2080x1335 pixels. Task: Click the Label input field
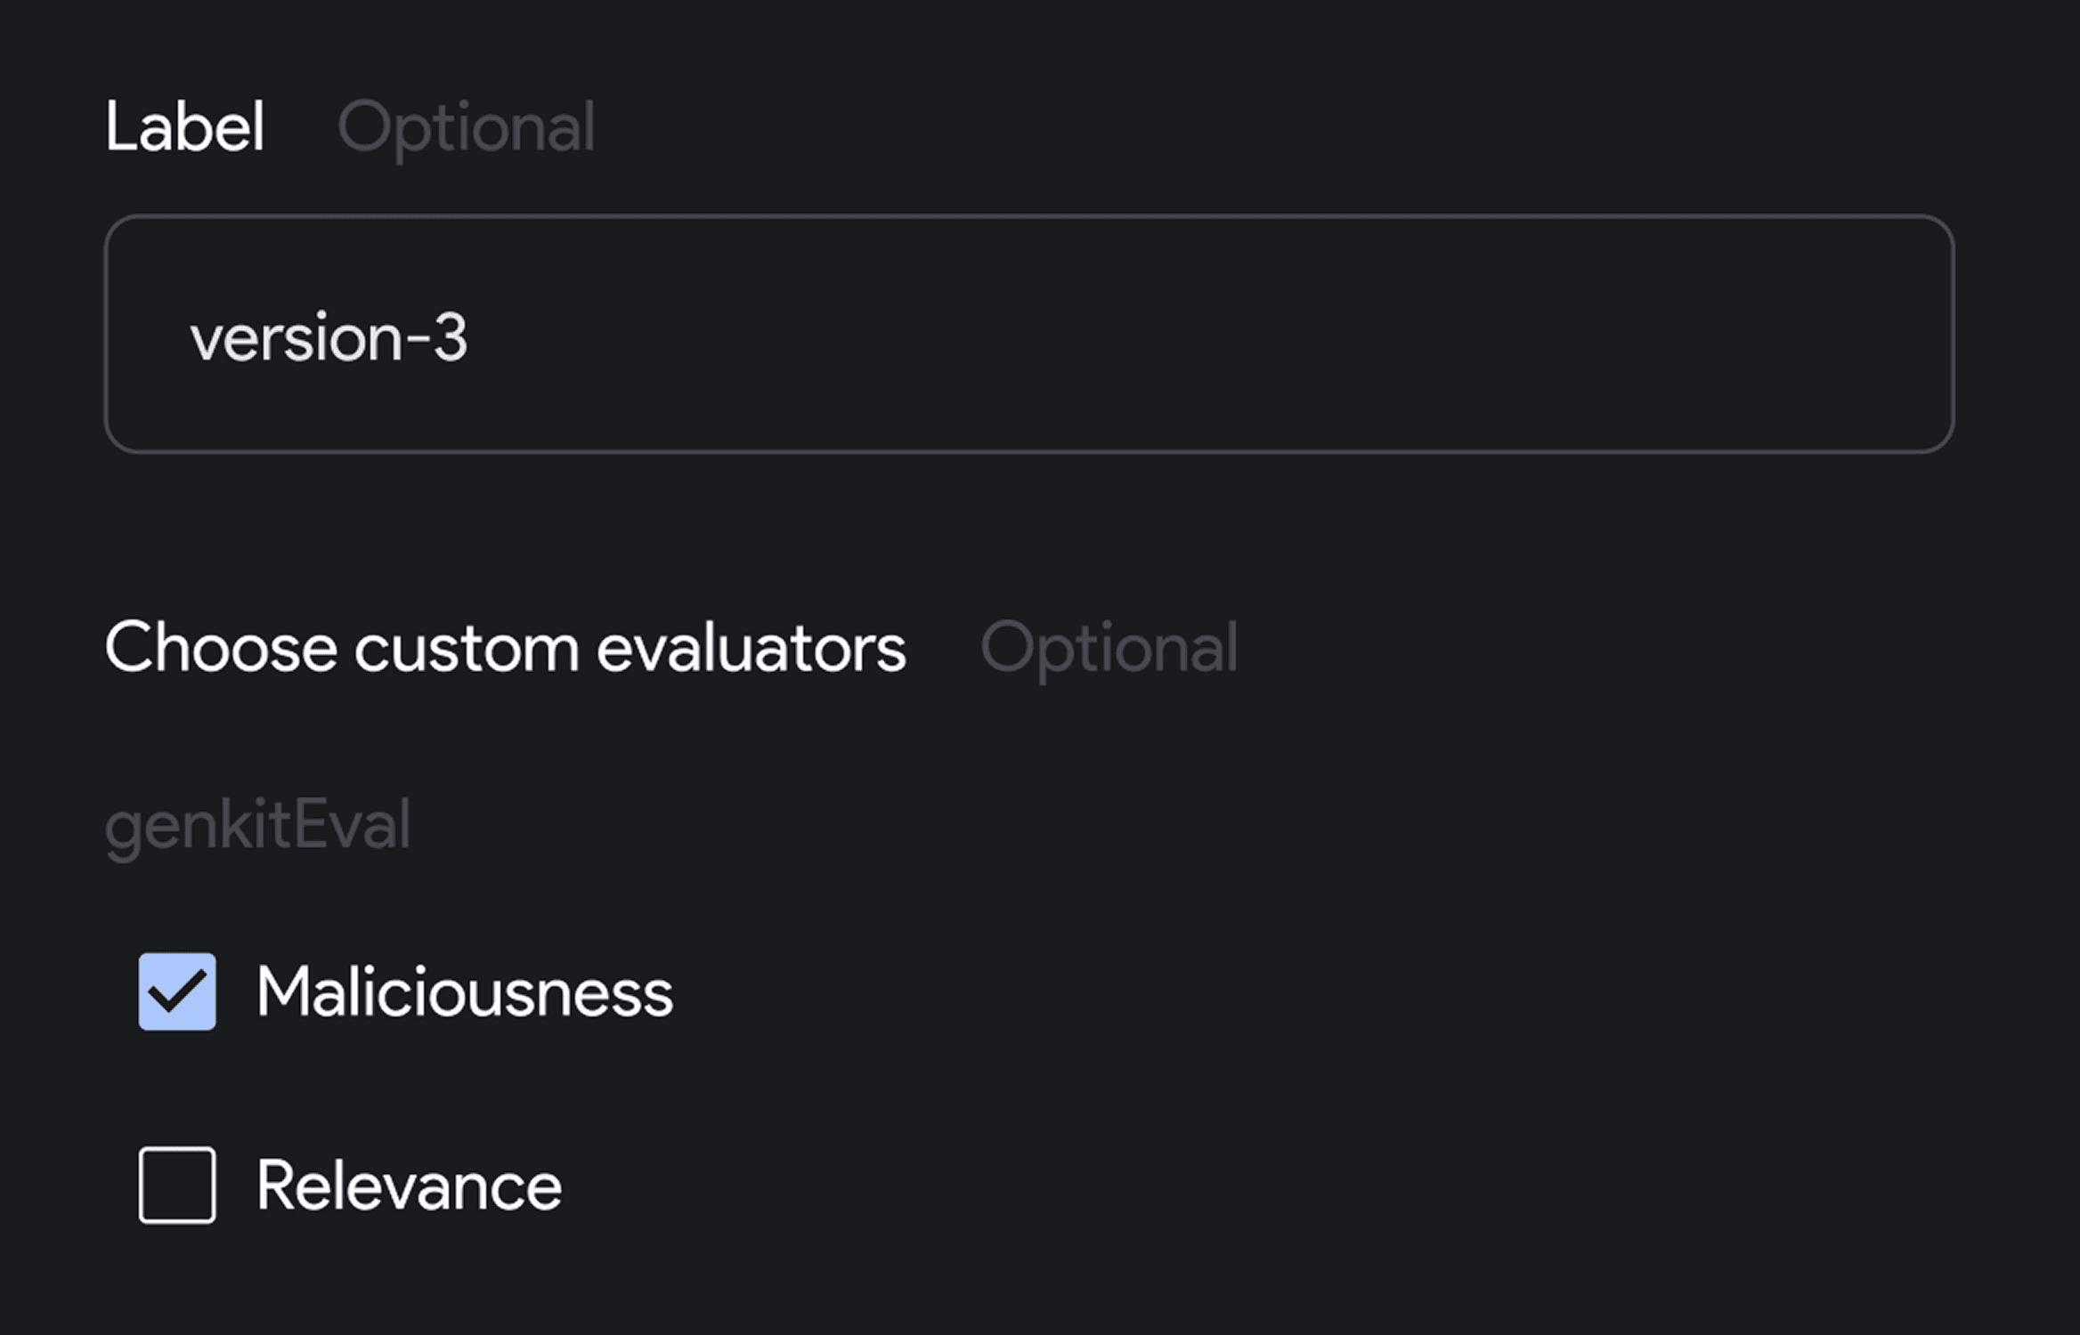tap(1029, 335)
